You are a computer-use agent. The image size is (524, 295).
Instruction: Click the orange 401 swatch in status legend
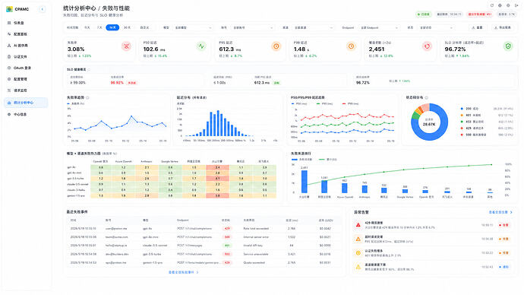462,115
